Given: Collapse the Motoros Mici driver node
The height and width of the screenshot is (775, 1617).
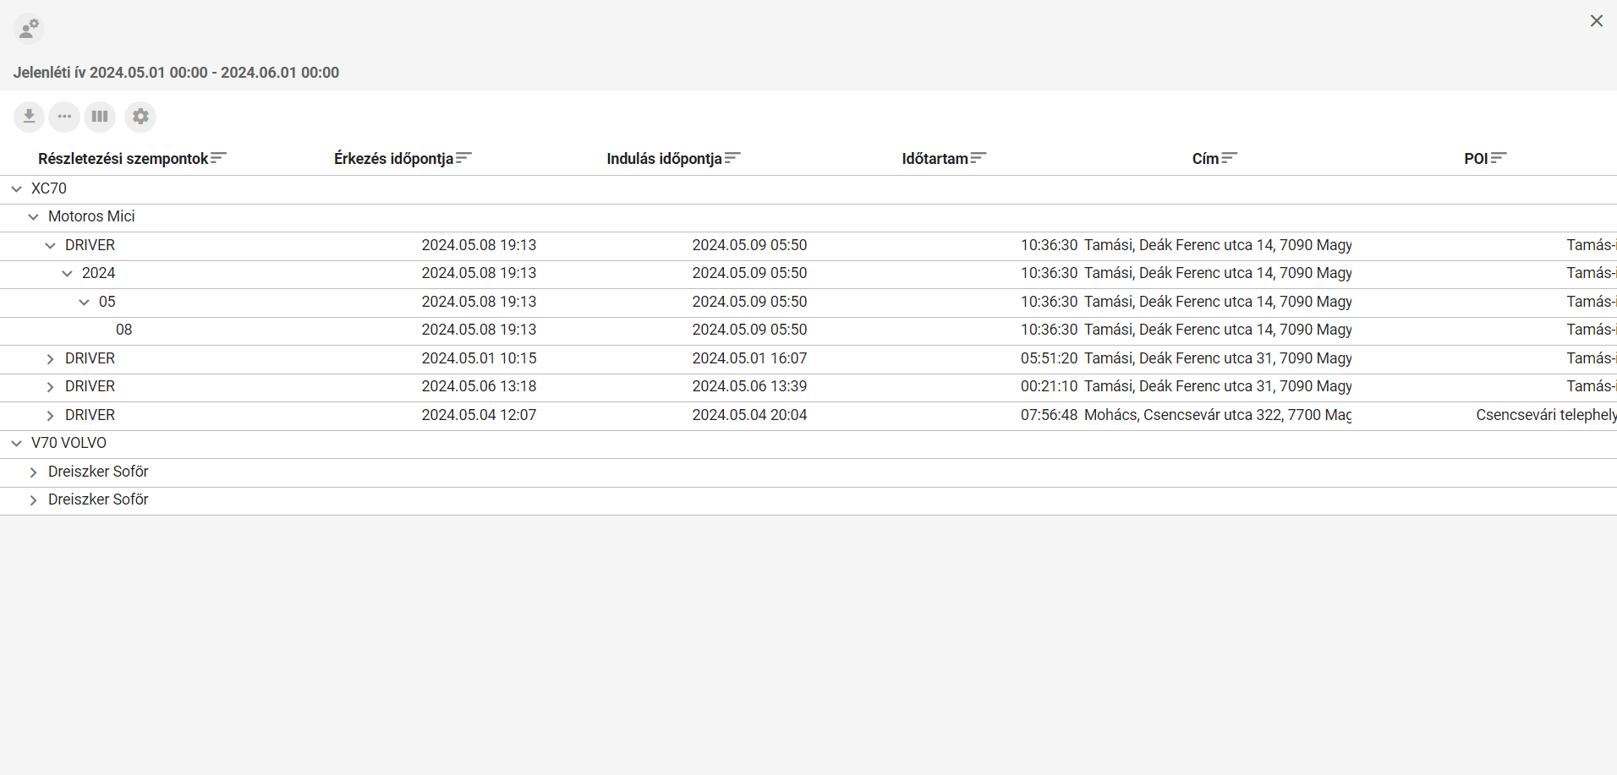Looking at the screenshot, I should tap(34, 217).
